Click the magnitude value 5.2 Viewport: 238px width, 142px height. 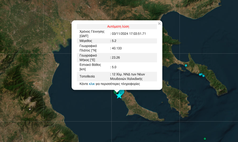tap(114, 41)
